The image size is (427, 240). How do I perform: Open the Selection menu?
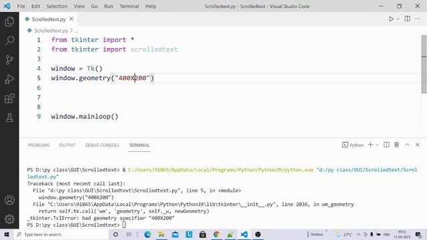tap(57, 6)
